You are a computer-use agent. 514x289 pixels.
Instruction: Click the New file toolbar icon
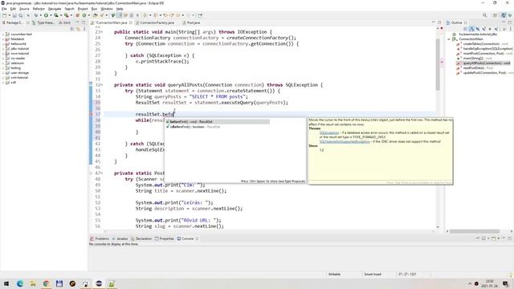click(5, 15)
